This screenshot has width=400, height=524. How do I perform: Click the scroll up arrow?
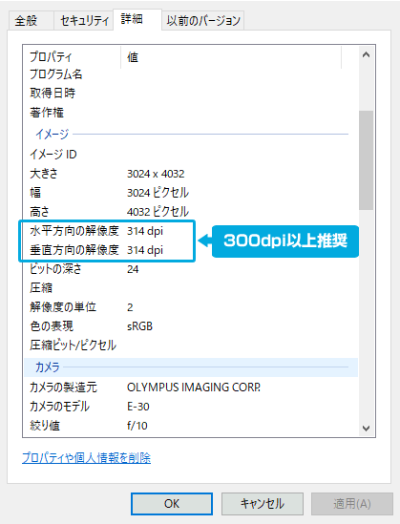coord(366,54)
